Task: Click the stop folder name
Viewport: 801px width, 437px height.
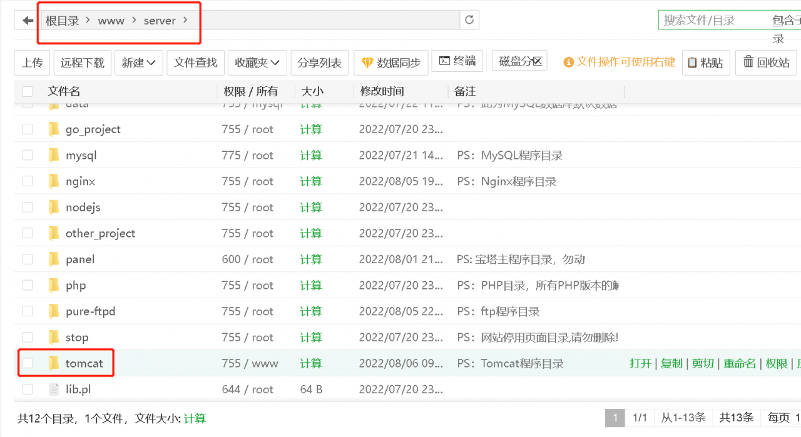Action: [x=77, y=338]
